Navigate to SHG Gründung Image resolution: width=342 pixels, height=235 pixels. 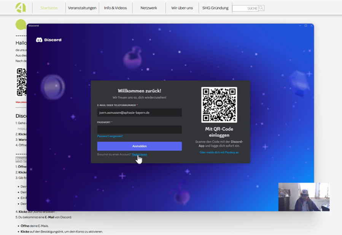(x=215, y=8)
